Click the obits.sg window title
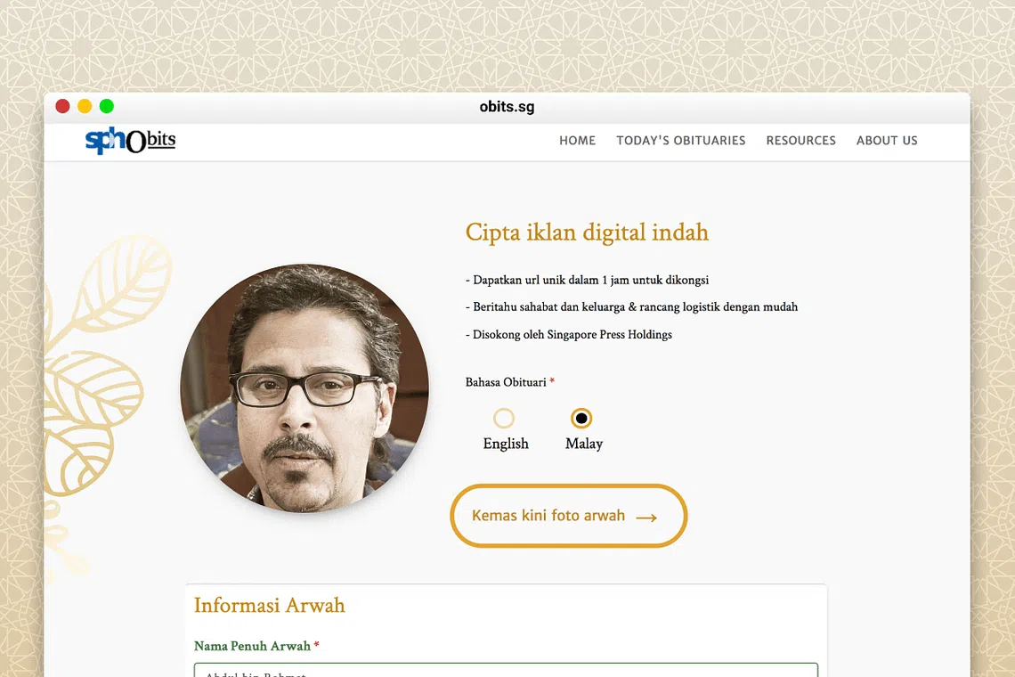The height and width of the screenshot is (677, 1015). [x=507, y=107]
